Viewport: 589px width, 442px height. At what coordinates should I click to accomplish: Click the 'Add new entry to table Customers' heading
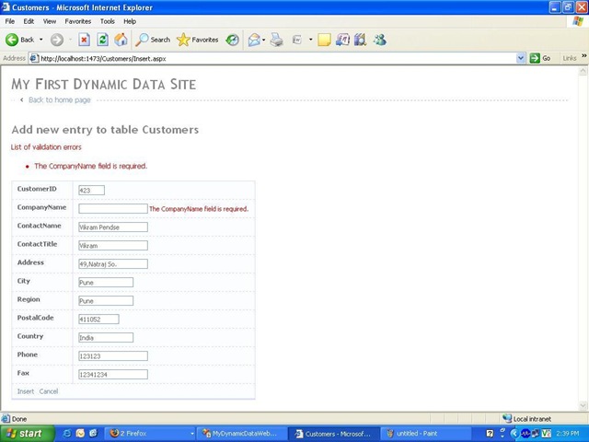[x=105, y=130]
